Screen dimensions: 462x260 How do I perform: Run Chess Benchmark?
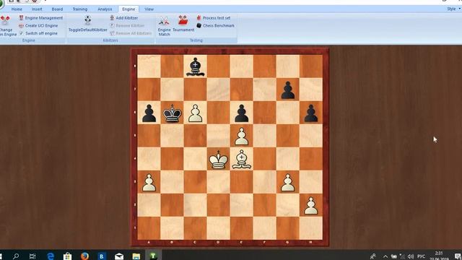point(216,26)
